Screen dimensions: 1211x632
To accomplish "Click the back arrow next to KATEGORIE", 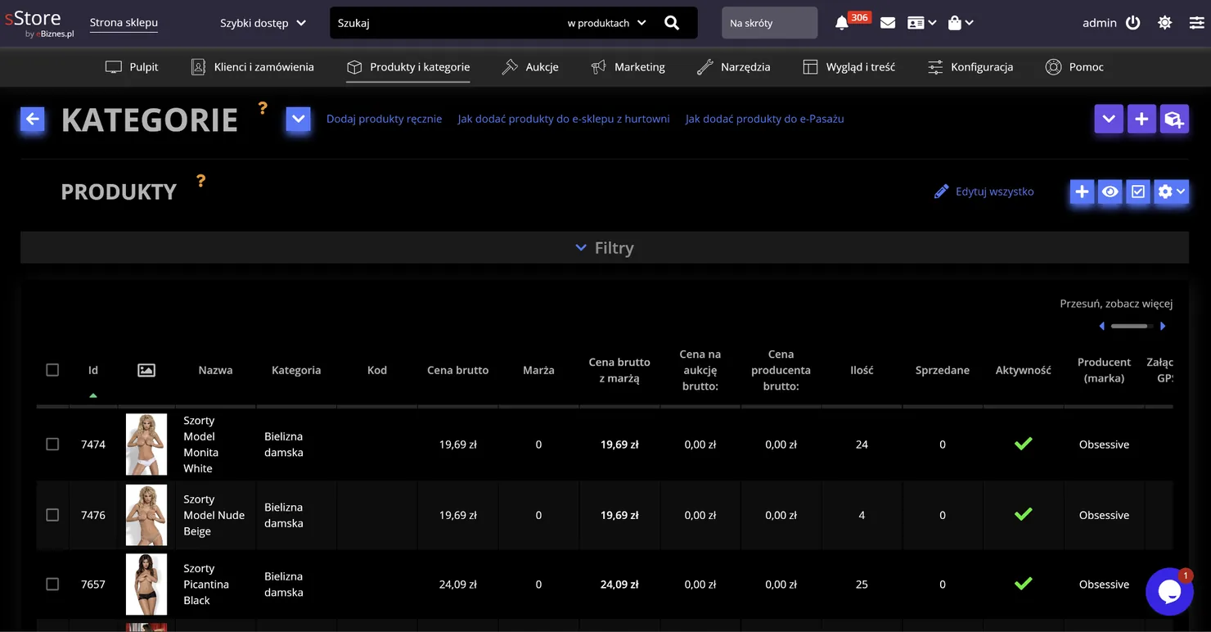I will (33, 120).
